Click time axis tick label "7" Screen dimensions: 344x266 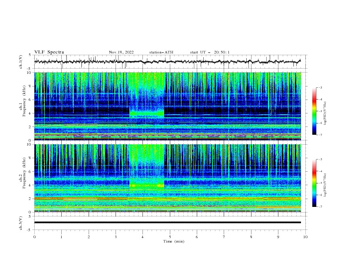coord(224,237)
